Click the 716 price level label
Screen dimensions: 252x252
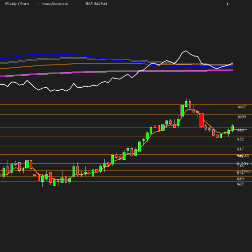tap(240, 166)
